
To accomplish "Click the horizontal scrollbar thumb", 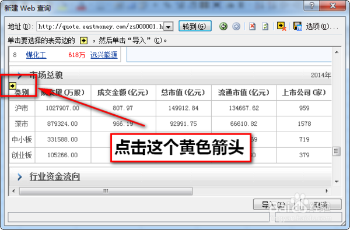I will coord(106,191).
